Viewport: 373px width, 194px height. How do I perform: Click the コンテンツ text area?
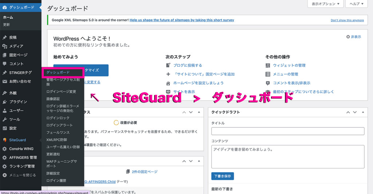tap(288, 157)
